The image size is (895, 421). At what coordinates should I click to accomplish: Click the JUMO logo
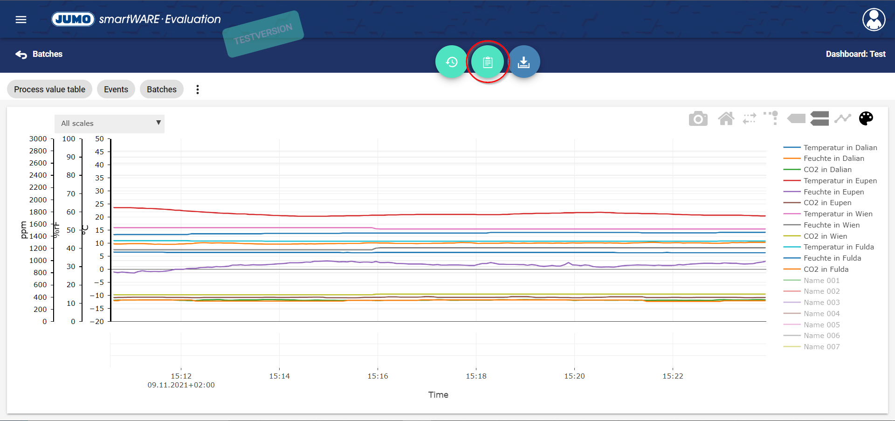(73, 19)
